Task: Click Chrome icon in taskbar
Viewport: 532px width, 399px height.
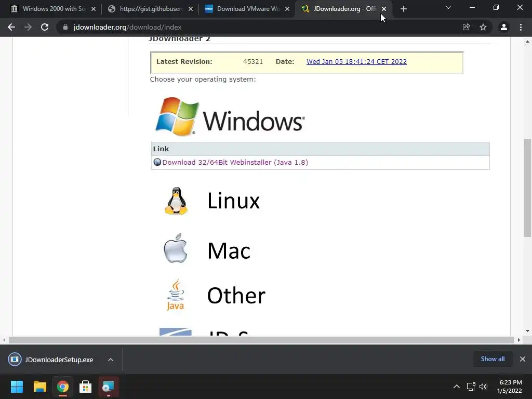Action: pyautogui.click(x=63, y=387)
